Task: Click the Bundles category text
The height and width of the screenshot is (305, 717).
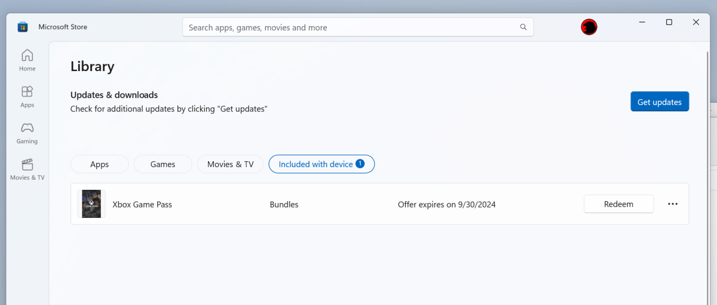Action: 284,205
